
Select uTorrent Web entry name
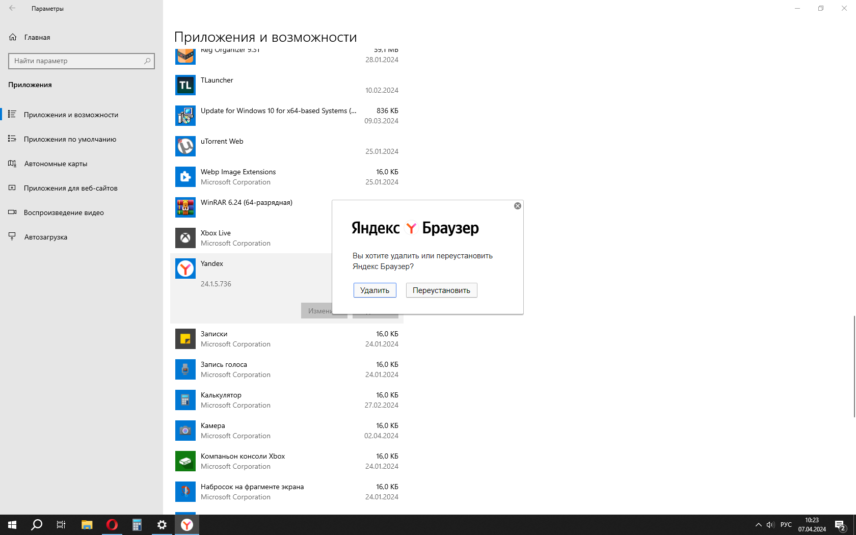click(222, 141)
